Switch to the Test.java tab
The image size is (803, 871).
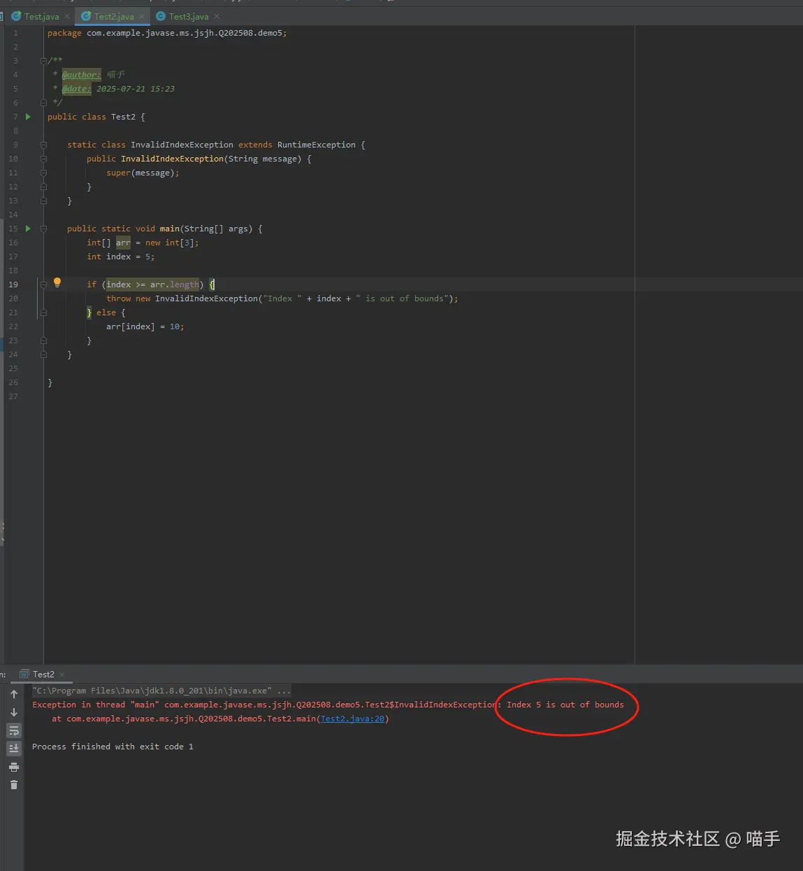coord(41,16)
